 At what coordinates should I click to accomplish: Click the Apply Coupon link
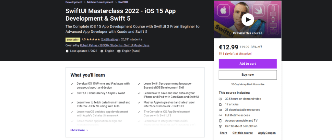(267, 133)
